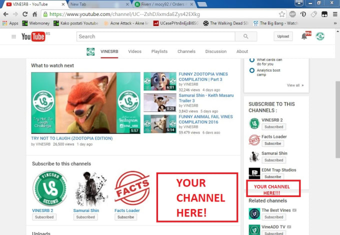
Task: Open the Samurai Shin trailer thumbnail
Action: point(160,102)
